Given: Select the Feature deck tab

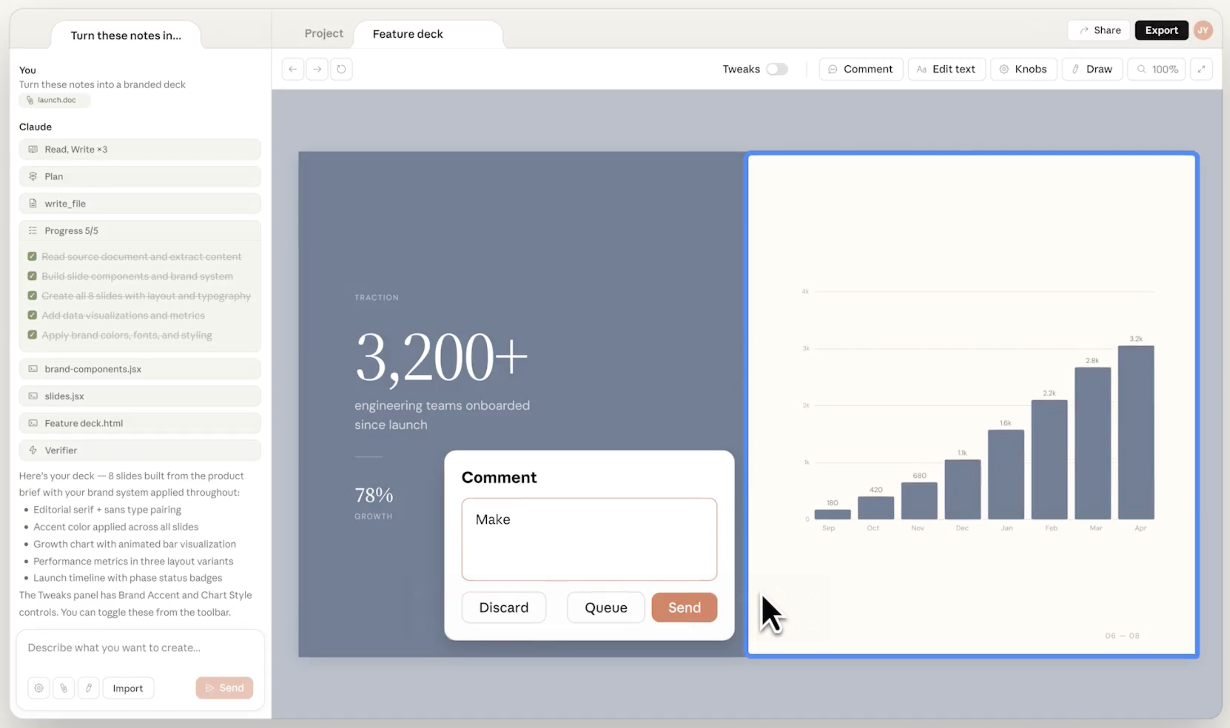Looking at the screenshot, I should (x=408, y=34).
